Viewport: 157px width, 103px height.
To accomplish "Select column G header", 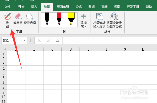I will [x=125, y=49].
